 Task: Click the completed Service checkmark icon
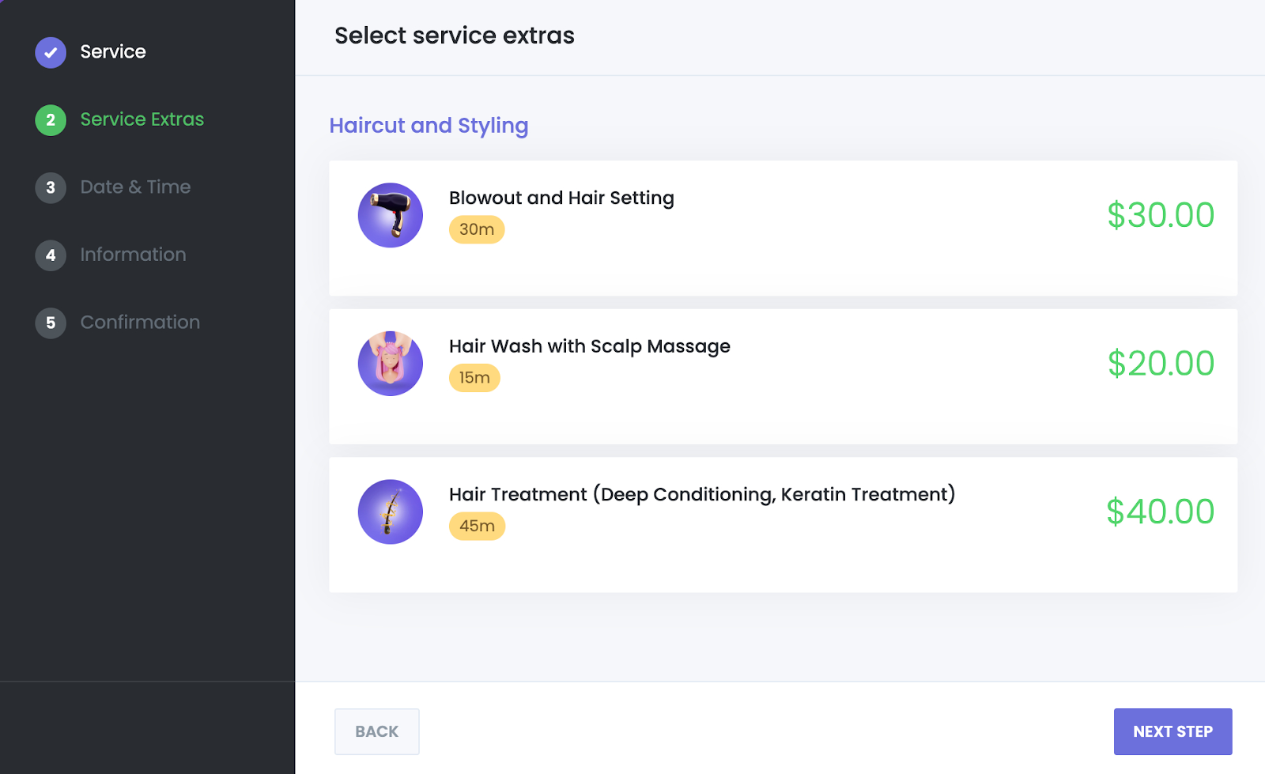coord(51,52)
